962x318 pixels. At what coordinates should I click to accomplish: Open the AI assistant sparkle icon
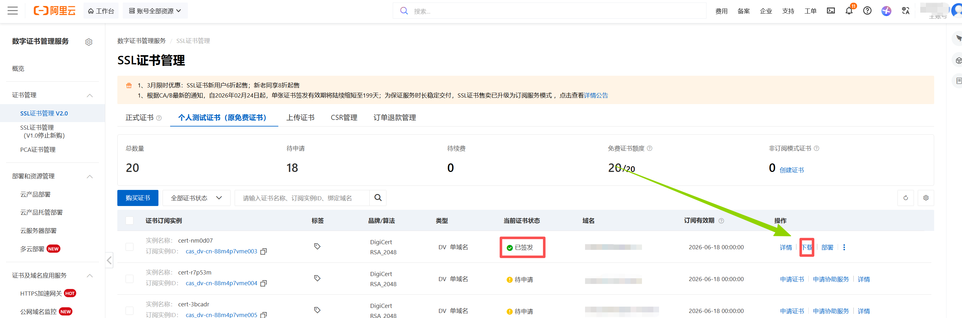coord(886,11)
